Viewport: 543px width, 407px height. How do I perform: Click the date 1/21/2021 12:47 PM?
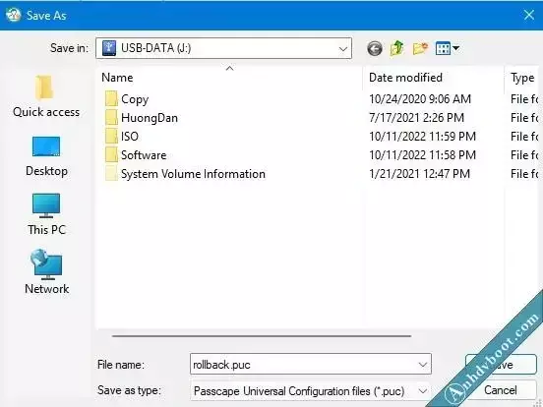(419, 174)
